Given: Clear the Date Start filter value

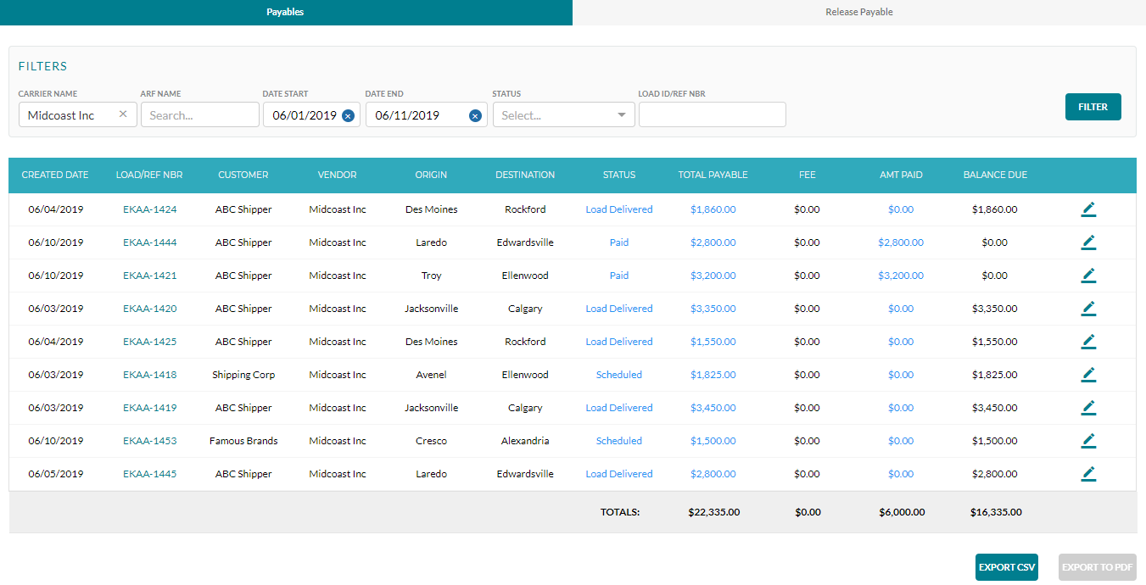Looking at the screenshot, I should tap(347, 116).
